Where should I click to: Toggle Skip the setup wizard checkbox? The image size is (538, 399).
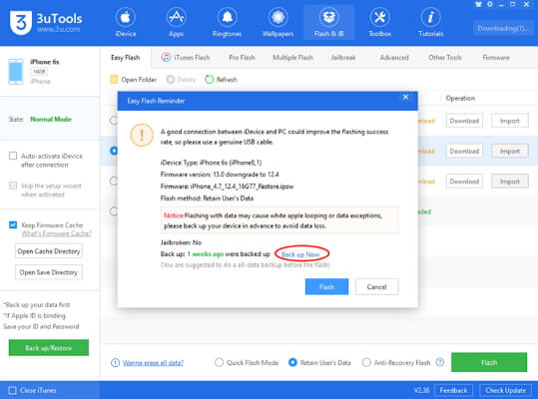[x=13, y=186]
